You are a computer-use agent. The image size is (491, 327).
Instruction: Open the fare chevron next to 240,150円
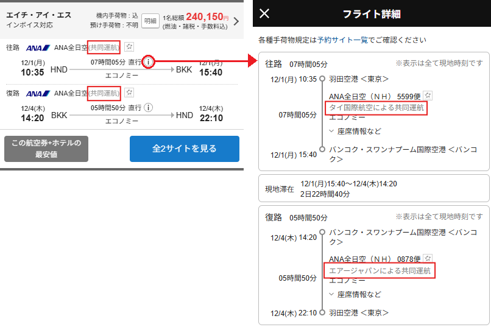236,21
